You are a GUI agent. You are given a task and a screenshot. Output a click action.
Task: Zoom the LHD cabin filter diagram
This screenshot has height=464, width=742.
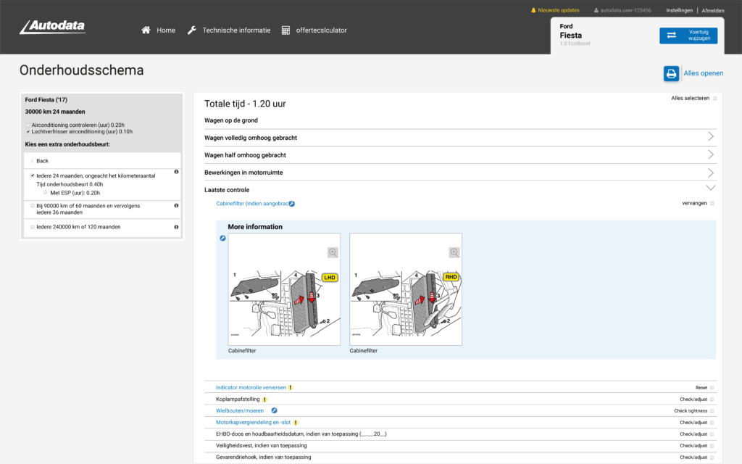[x=333, y=252]
